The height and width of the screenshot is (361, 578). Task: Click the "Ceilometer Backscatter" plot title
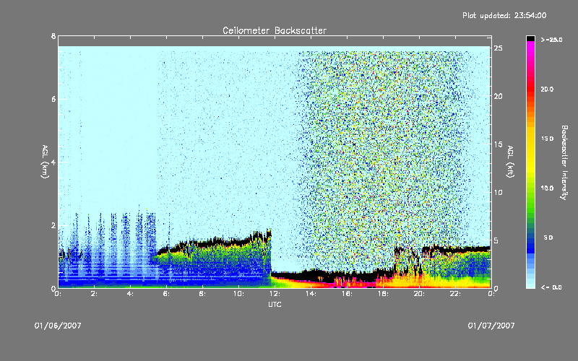coord(275,30)
